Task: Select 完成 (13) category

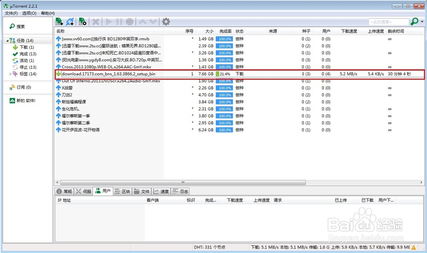Action: [x=28, y=54]
